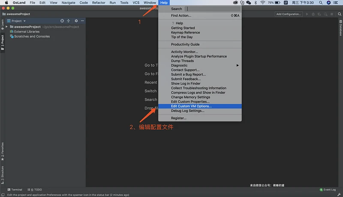
Task: Click the Help menu search field
Action: click(212, 9)
